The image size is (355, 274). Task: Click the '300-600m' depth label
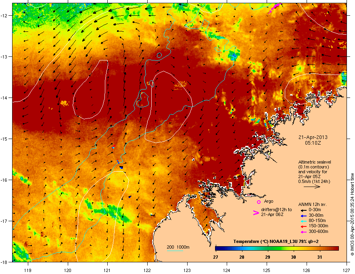coord(318,231)
